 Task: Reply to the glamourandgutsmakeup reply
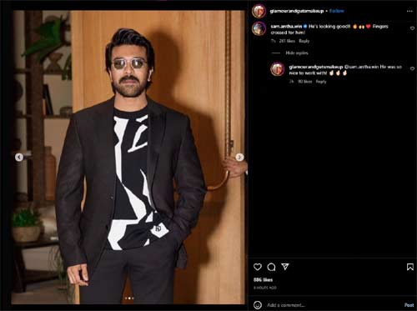321,82
